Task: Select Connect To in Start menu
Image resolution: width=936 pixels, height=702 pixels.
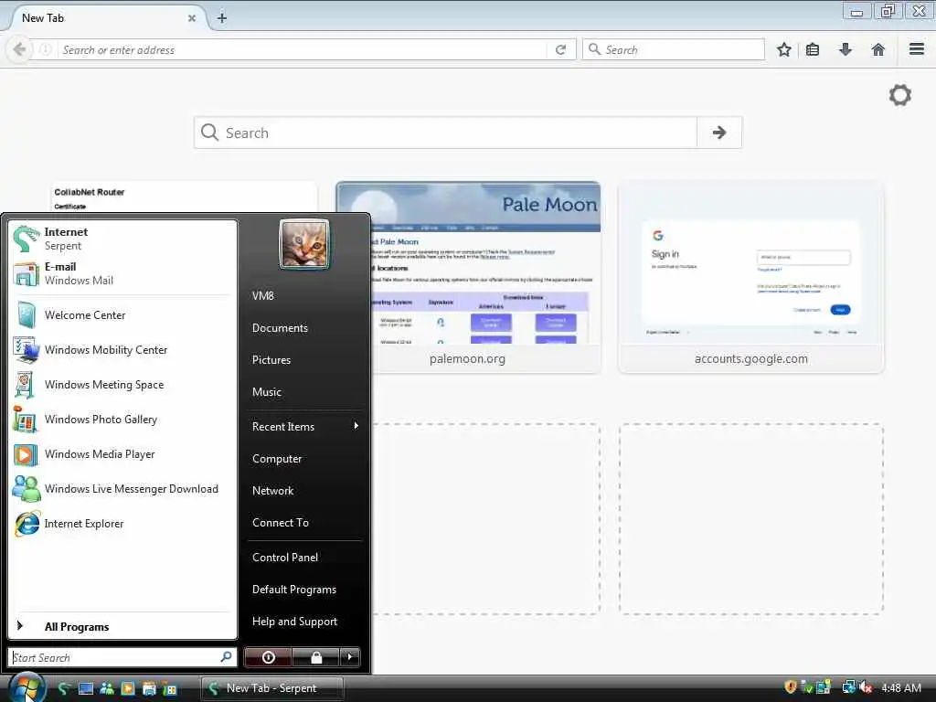Action: point(304,522)
